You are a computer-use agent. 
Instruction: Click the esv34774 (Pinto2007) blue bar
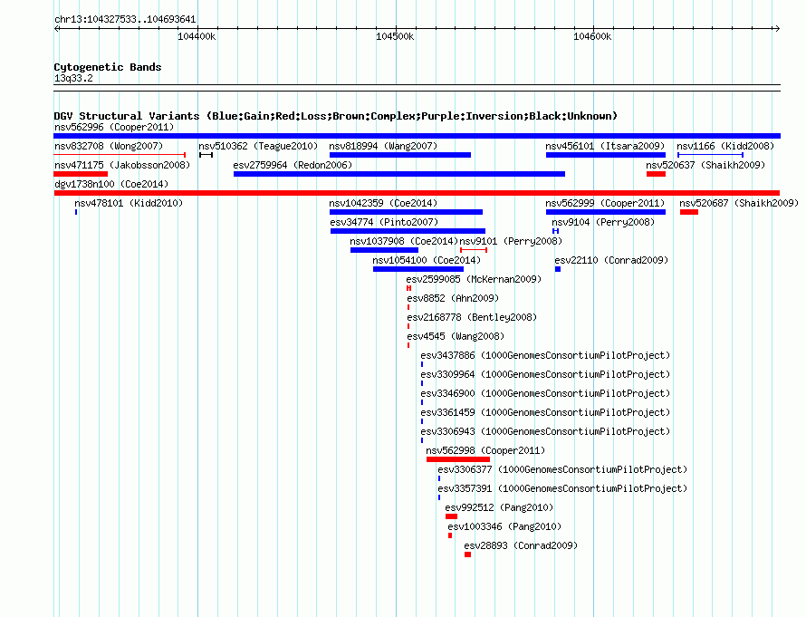(x=408, y=231)
